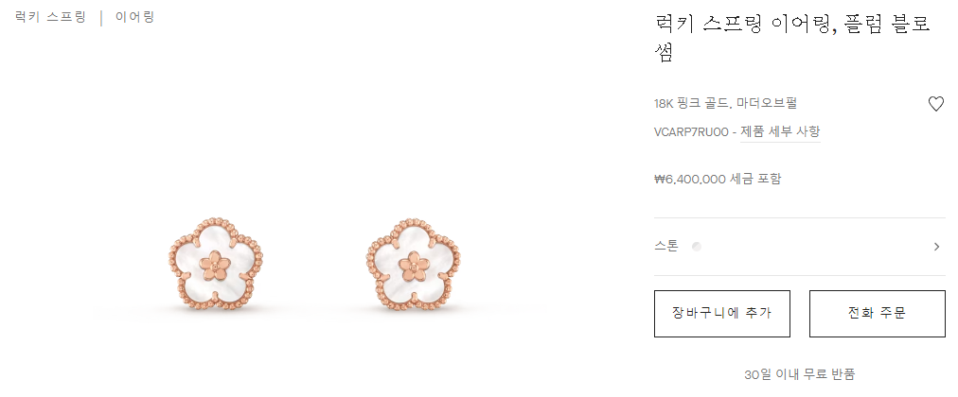Click the 18K 핑크 골드 material text

691,103
